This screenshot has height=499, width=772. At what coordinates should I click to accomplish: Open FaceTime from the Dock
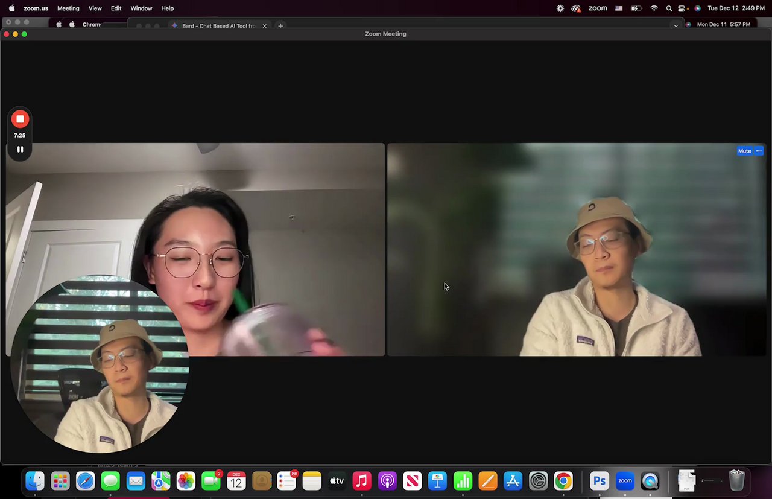[211, 481]
